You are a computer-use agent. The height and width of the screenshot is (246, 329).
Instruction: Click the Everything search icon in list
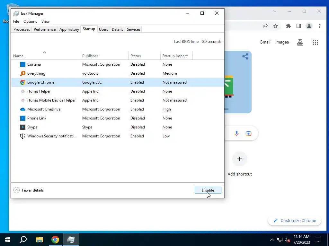[x=23, y=73]
